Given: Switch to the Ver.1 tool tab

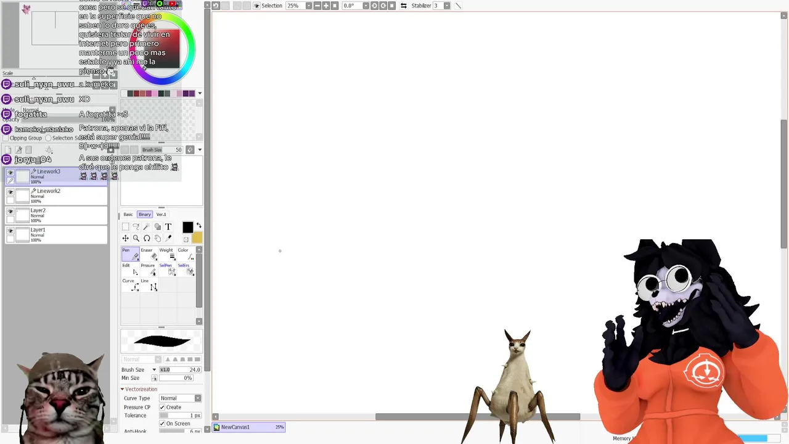Looking at the screenshot, I should (x=161, y=215).
